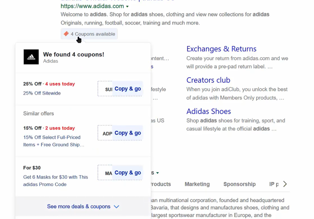Switch to the Products tab
Screen dimensions: 314x219
coord(161,184)
